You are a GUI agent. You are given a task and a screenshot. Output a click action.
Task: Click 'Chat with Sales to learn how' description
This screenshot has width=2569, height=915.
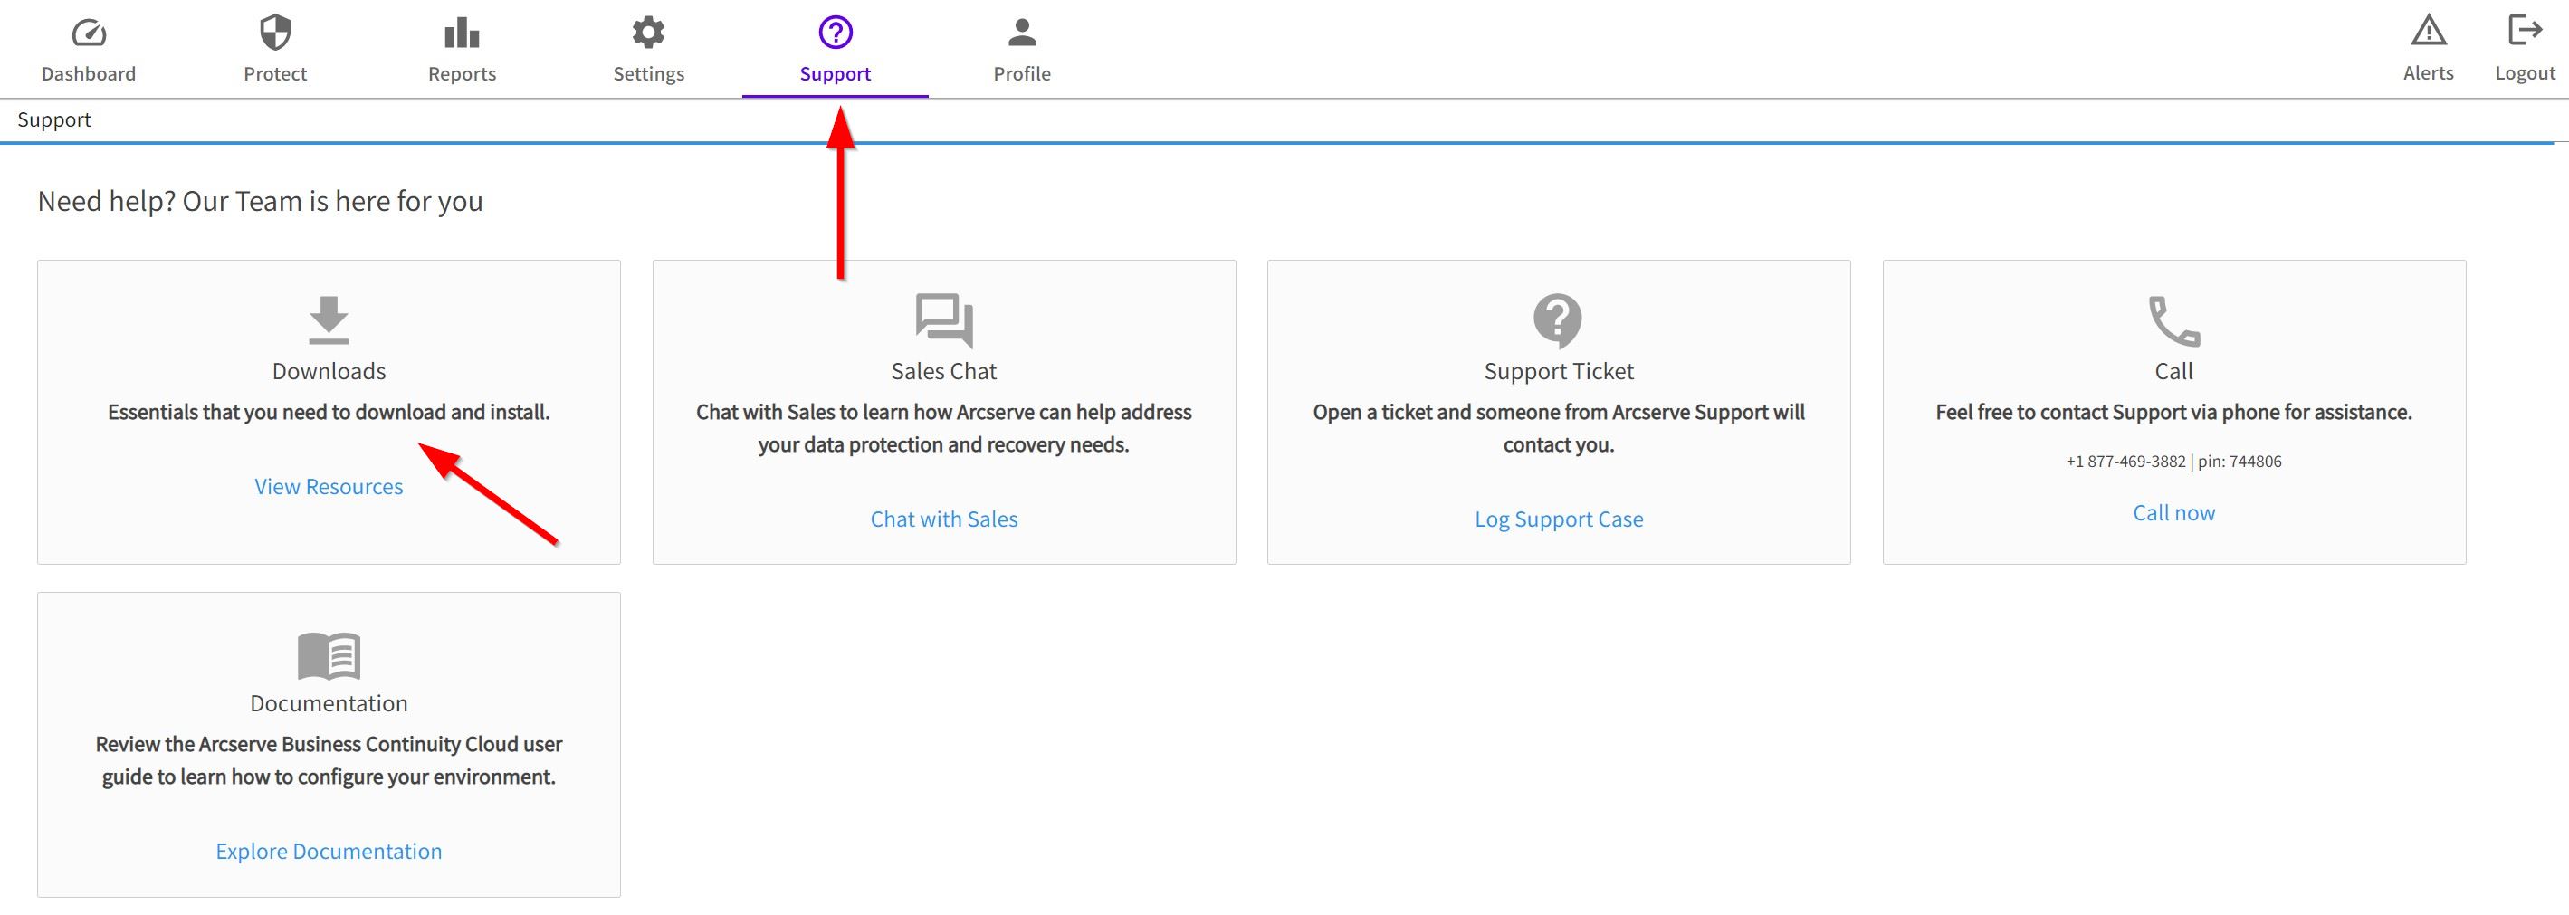coord(944,429)
